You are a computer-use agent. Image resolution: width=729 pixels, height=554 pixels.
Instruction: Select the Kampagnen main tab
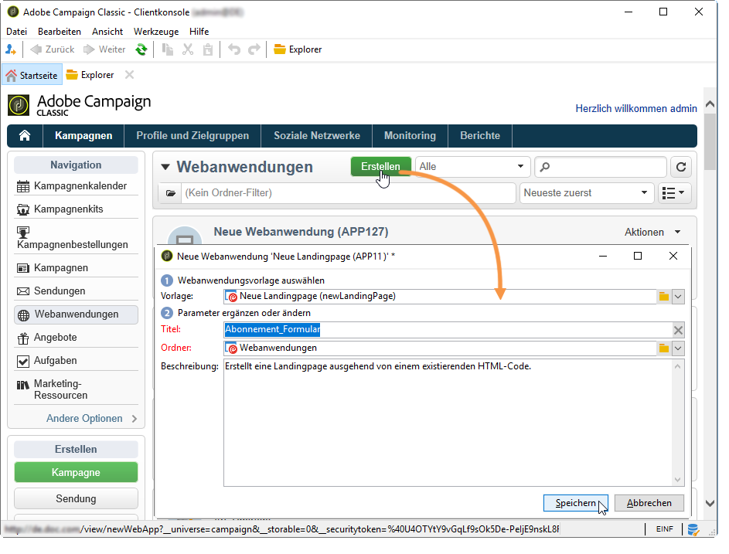tap(83, 136)
